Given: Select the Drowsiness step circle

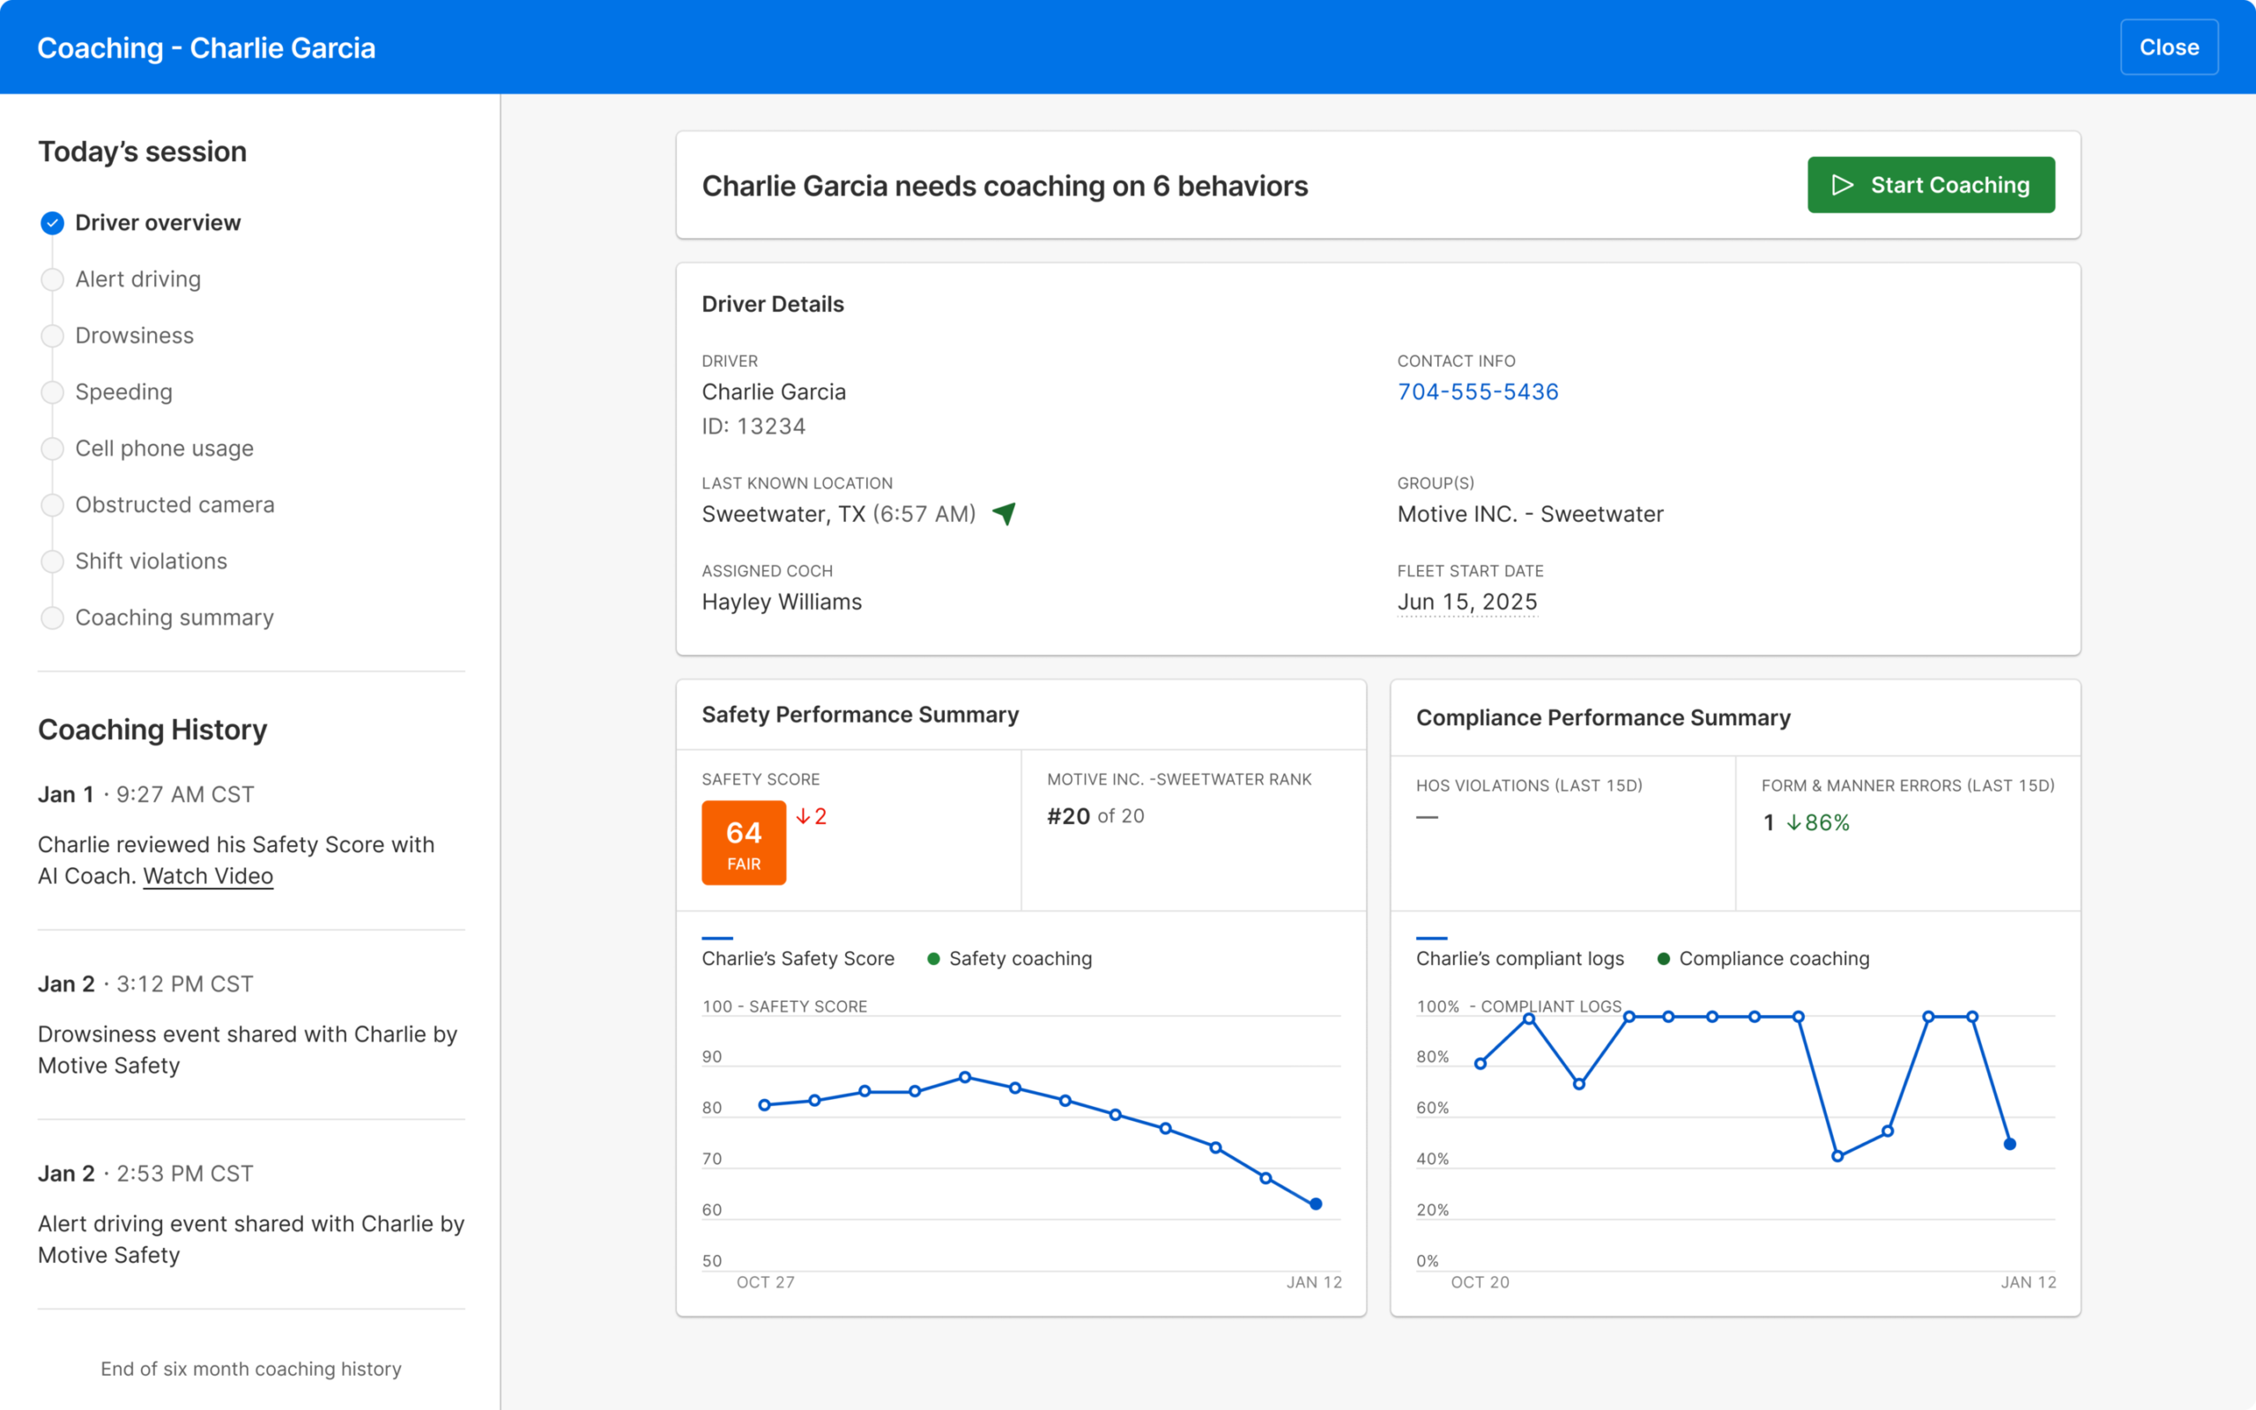Looking at the screenshot, I should (52, 336).
